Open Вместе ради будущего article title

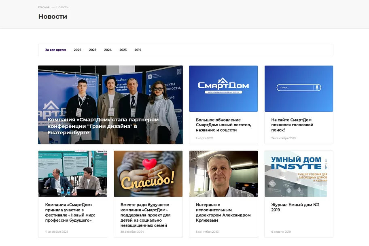[x=145, y=215]
